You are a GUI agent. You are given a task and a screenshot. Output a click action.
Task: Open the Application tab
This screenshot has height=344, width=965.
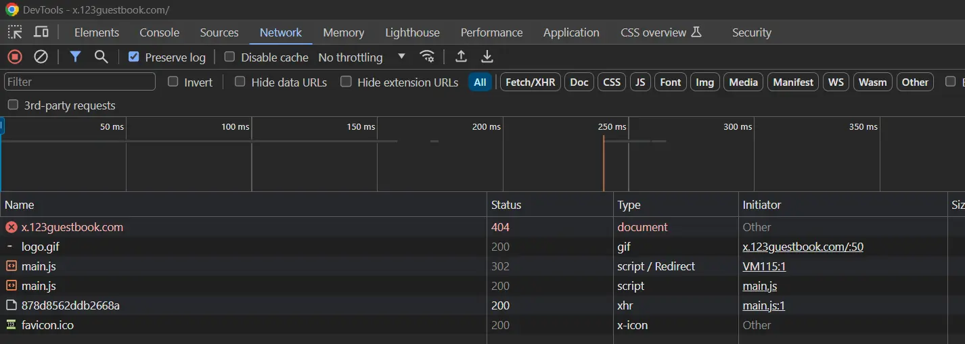tap(571, 32)
